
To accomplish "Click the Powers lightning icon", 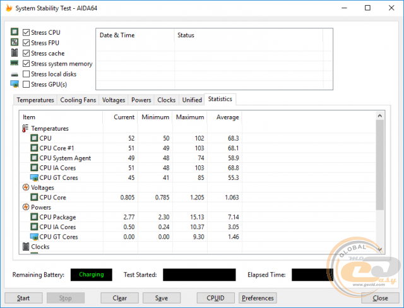I will [25, 207].
